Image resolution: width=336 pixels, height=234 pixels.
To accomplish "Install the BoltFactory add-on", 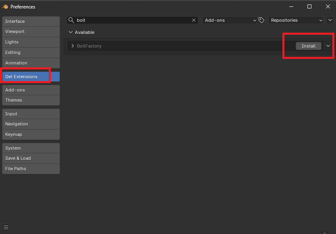I will click(x=308, y=46).
